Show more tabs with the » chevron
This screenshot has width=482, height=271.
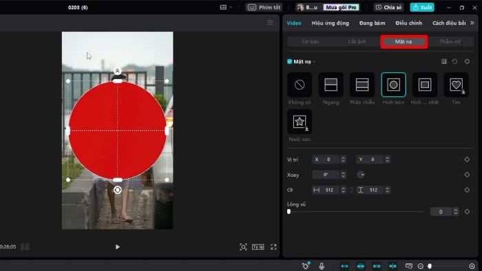pyautogui.click(x=472, y=23)
